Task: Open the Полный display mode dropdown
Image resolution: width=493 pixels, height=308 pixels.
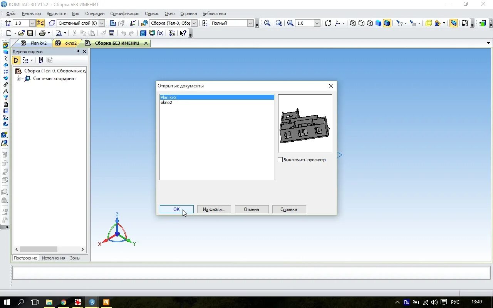Action: [x=250, y=23]
